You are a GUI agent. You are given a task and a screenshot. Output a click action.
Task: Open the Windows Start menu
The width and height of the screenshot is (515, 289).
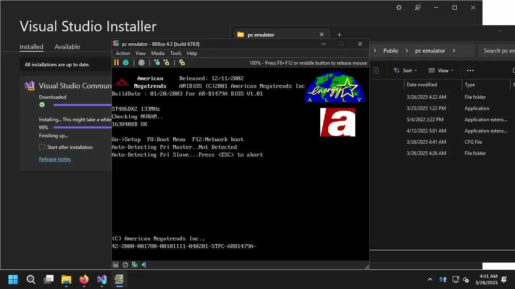pyautogui.click(x=13, y=279)
